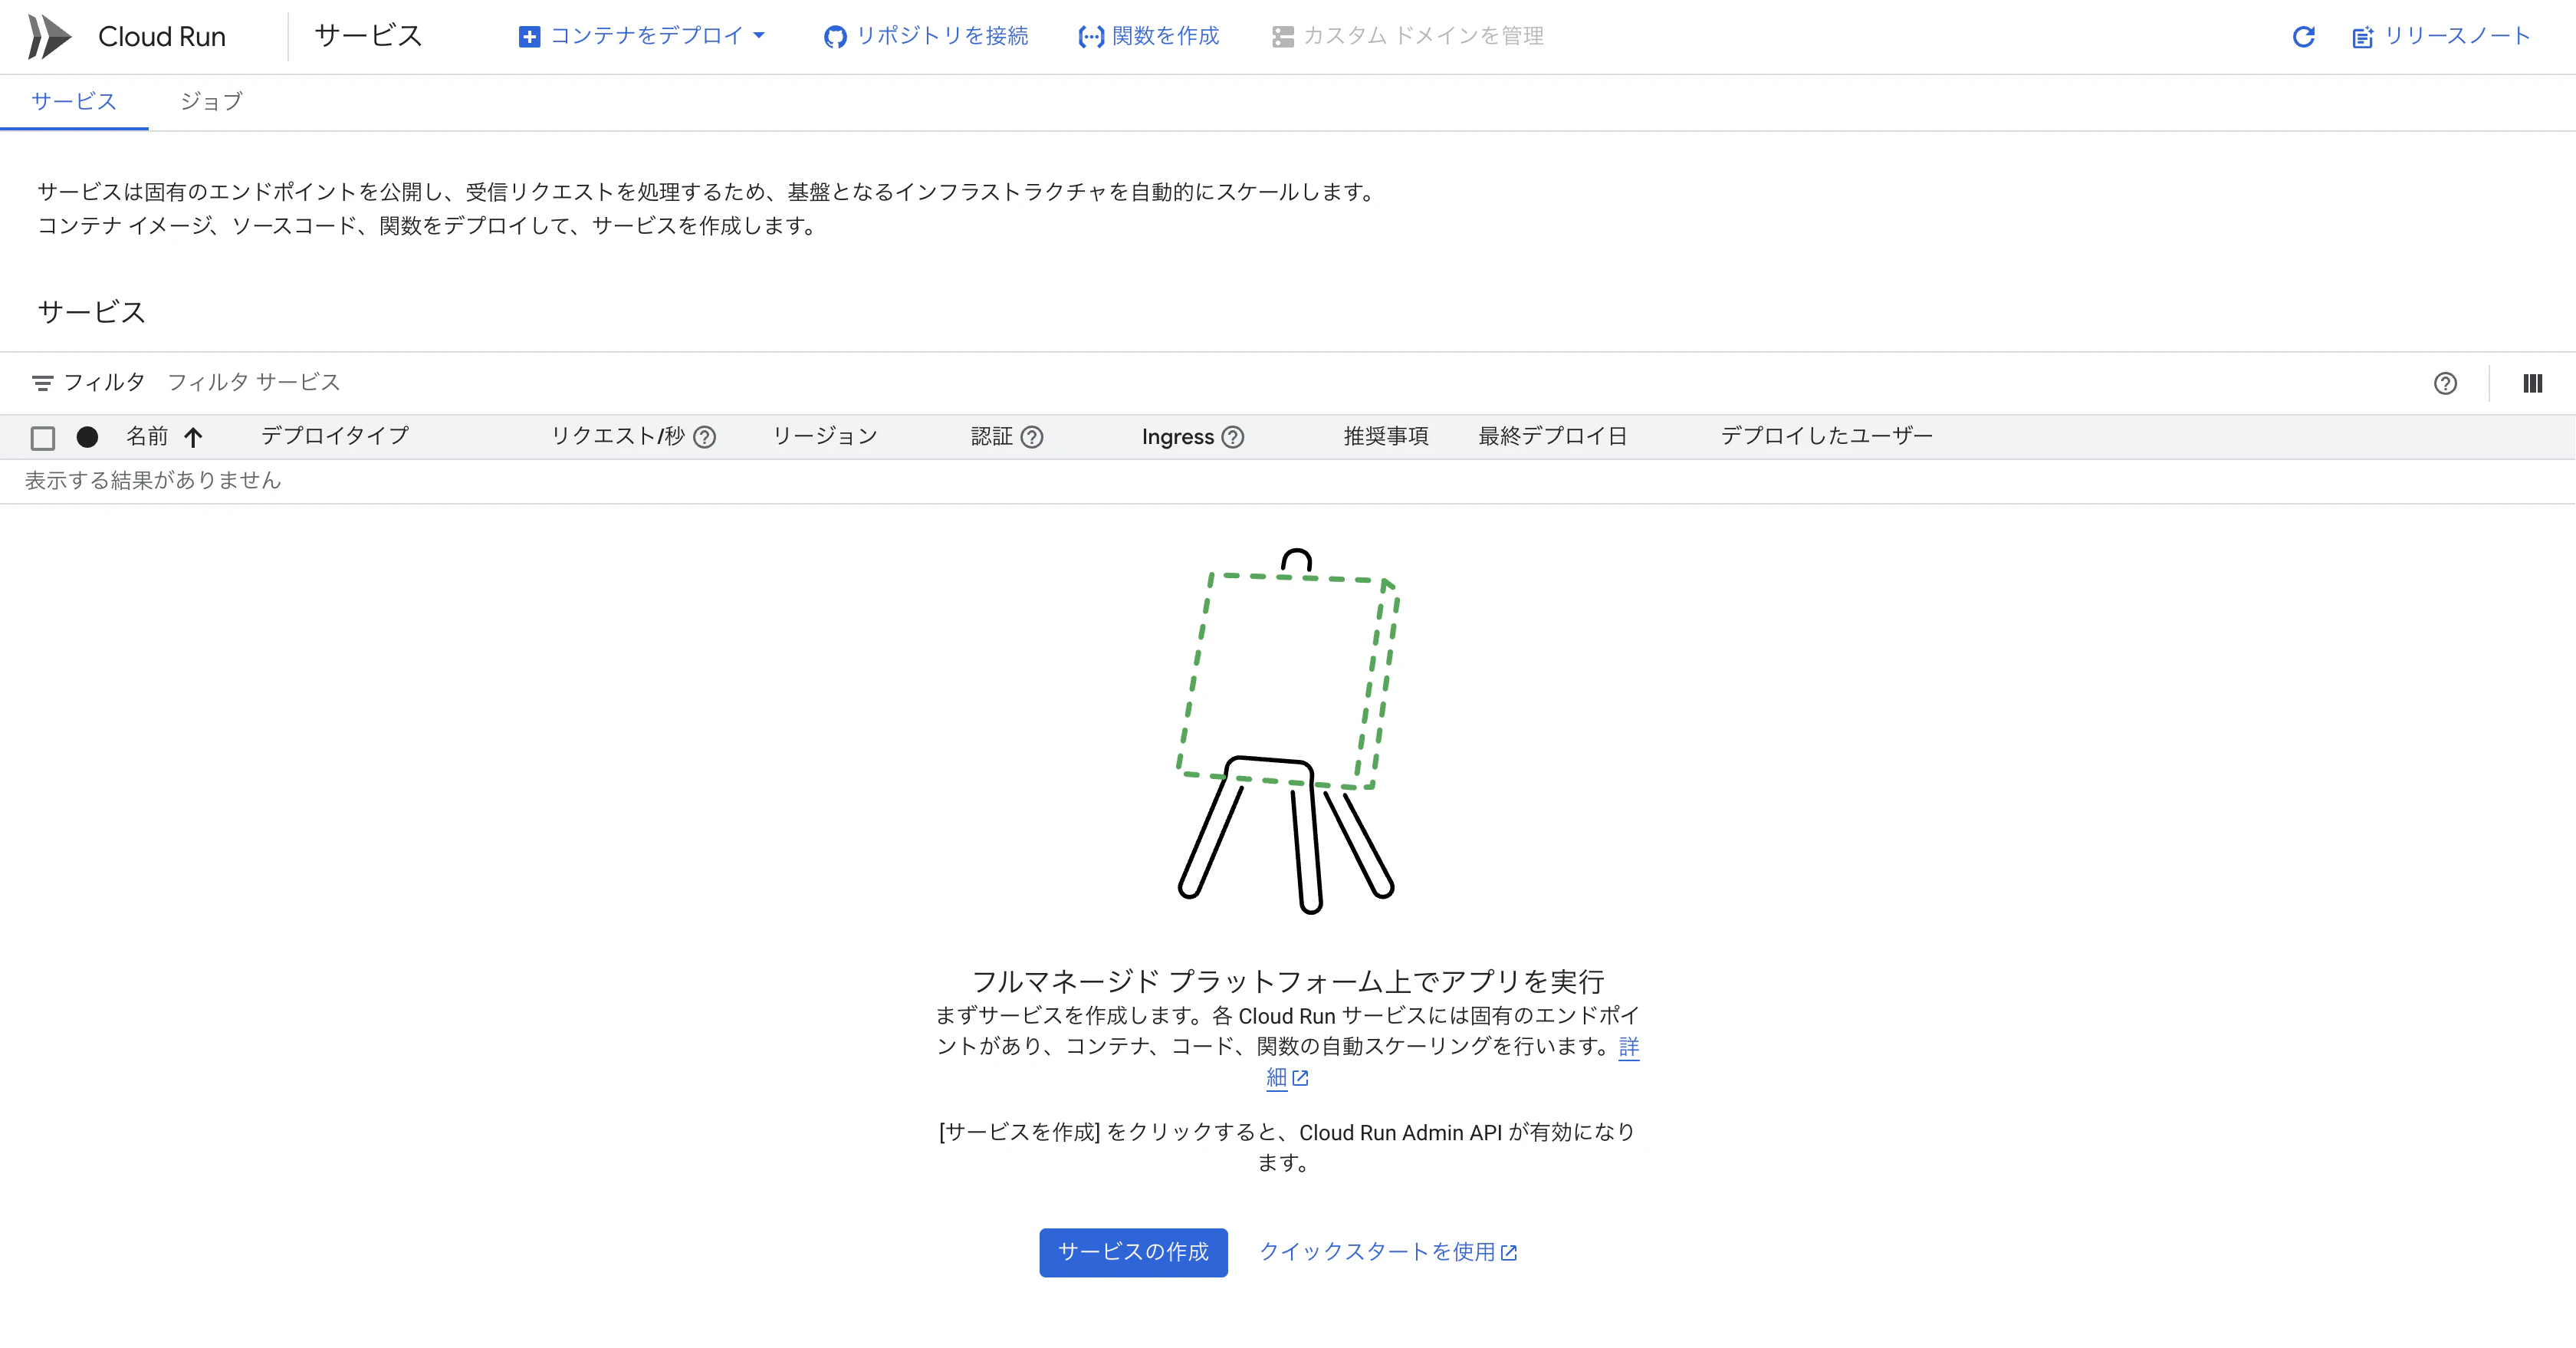Click the デプロイタイプ column header
The image size is (2576, 1348).
click(x=334, y=436)
